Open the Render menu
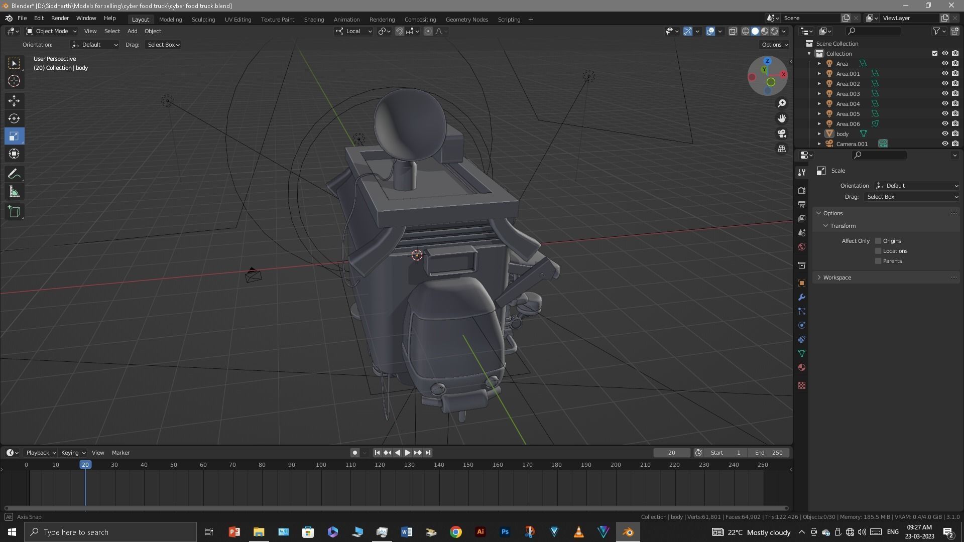Image resolution: width=964 pixels, height=542 pixels. (x=60, y=18)
